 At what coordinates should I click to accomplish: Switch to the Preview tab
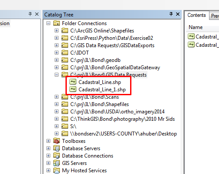(x=214, y=16)
